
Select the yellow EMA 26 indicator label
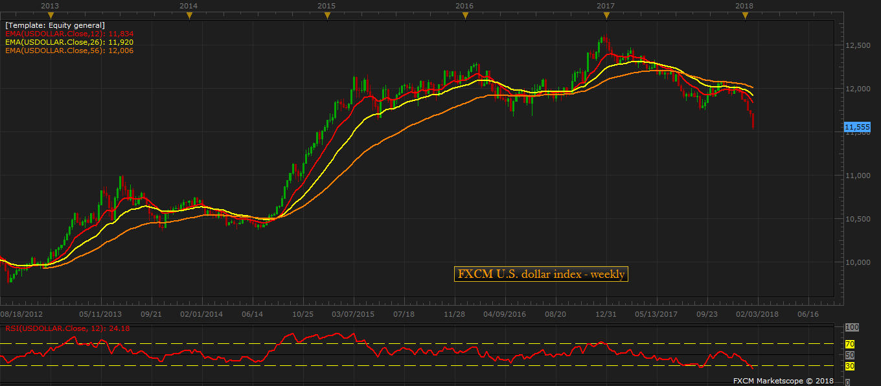tap(69, 42)
